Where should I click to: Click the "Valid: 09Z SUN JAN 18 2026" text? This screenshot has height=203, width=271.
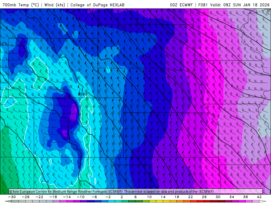pyautogui.click(x=240, y=5)
